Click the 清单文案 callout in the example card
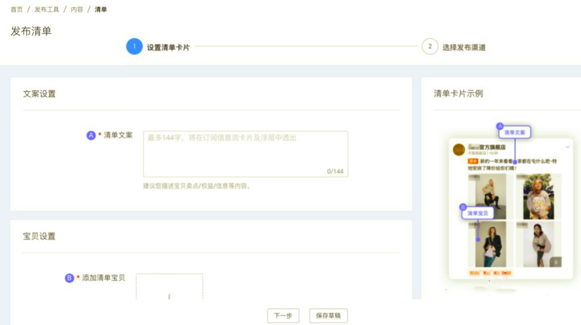This screenshot has height=325, width=581. pyautogui.click(x=515, y=132)
